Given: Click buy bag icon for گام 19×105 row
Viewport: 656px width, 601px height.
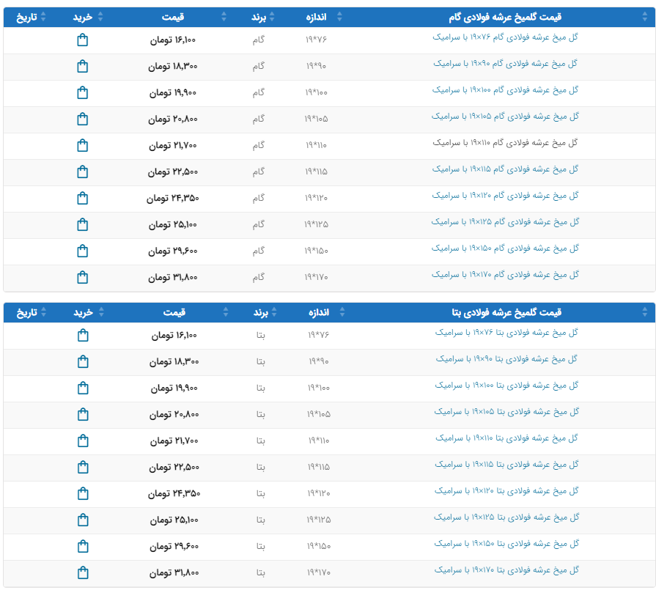Looking at the screenshot, I should coord(82,119).
